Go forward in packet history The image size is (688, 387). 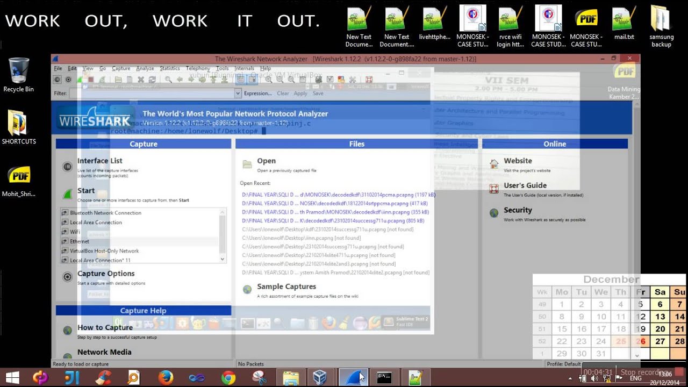coord(191,80)
